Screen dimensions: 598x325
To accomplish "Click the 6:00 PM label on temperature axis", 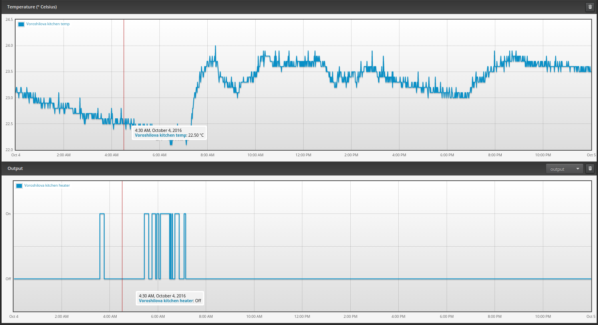I will click(x=447, y=155).
